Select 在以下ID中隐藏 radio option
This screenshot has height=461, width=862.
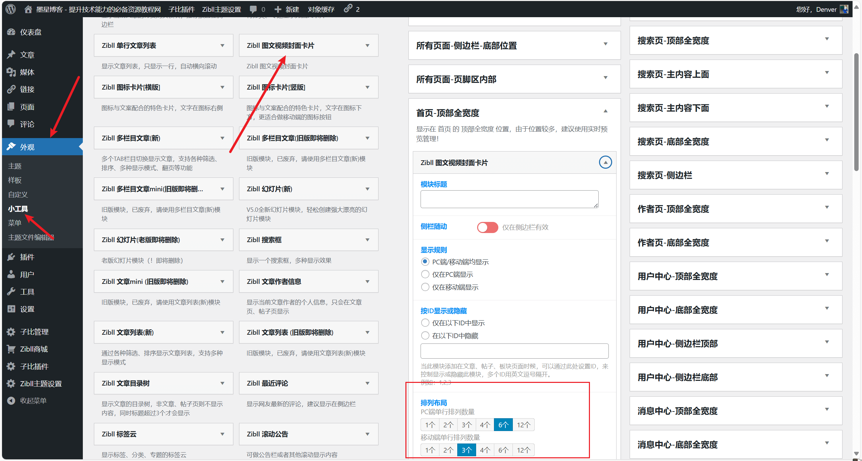coord(425,335)
